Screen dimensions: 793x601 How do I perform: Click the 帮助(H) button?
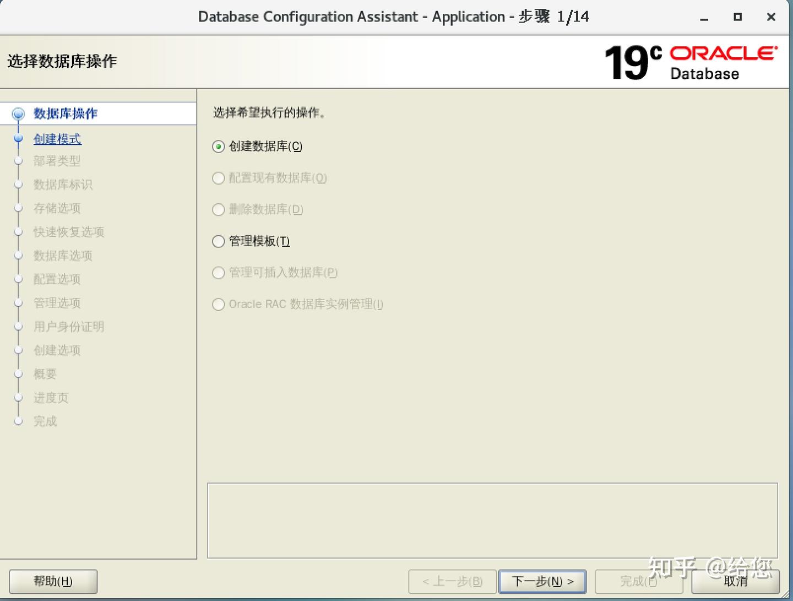click(x=52, y=581)
